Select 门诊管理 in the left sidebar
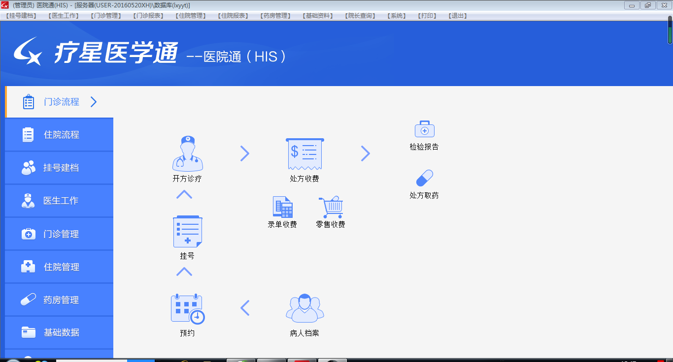 tap(59, 234)
